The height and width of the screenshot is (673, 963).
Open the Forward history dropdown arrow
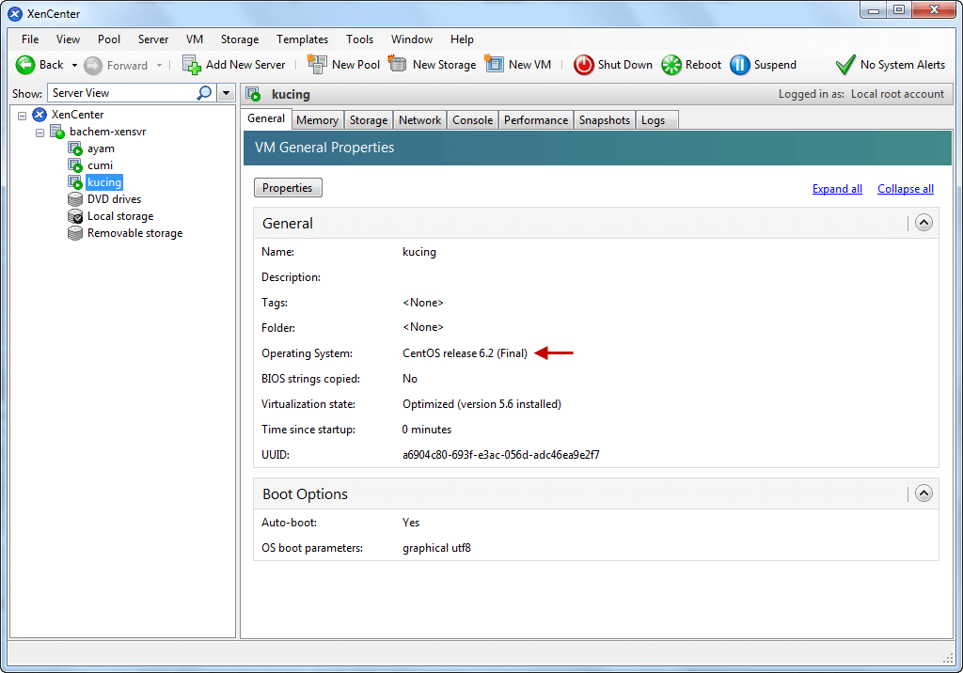[159, 65]
